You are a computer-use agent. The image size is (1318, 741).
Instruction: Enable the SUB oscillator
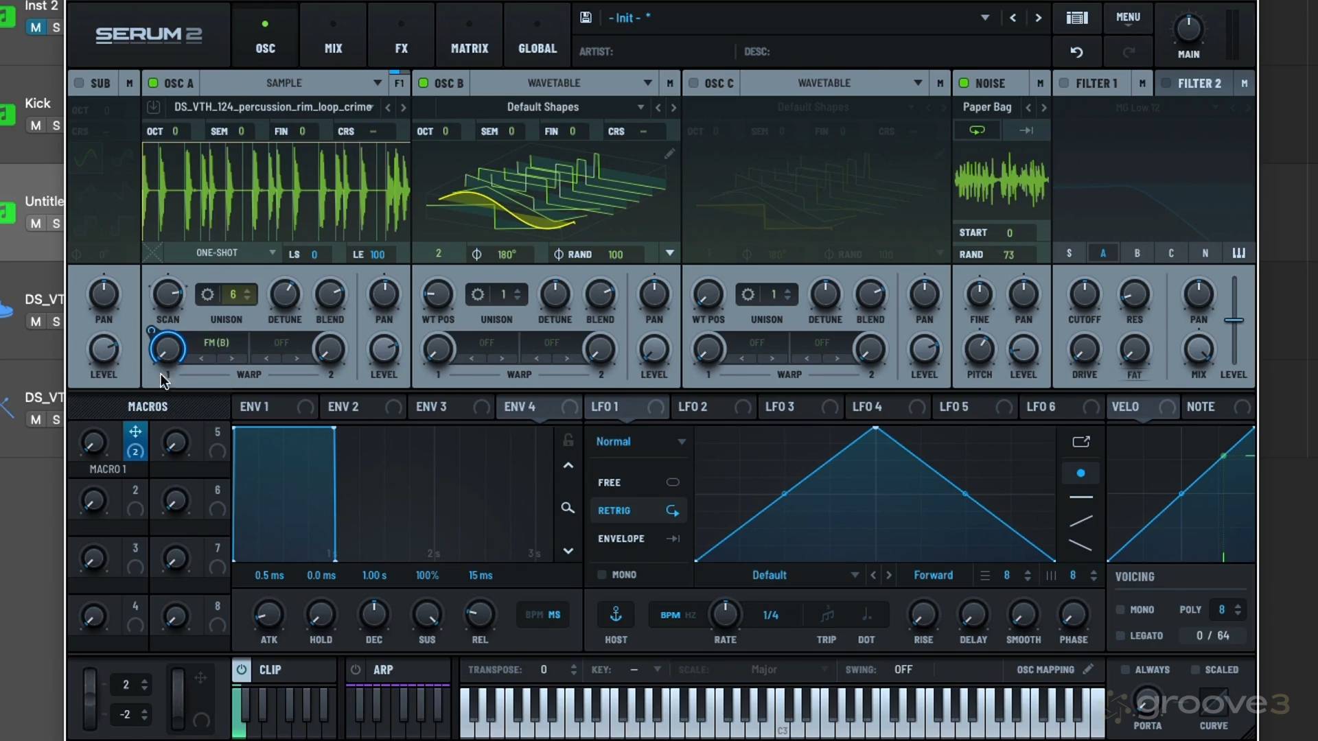pyautogui.click(x=79, y=82)
